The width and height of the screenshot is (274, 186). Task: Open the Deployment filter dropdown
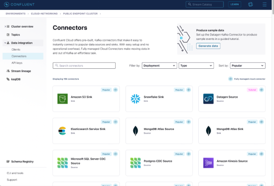pos(159,65)
